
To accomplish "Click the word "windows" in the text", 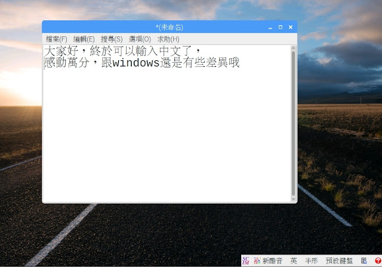I will [136, 63].
